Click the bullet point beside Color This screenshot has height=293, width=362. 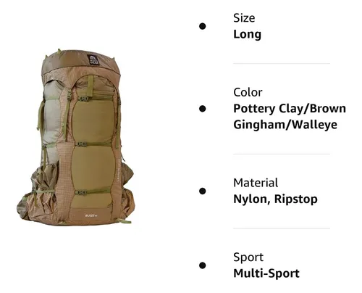coord(203,109)
